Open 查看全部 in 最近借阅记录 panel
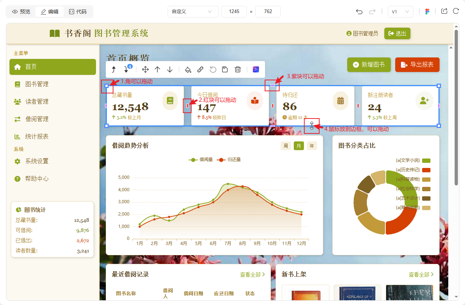Screen dimensions: 465x305 (x=252, y=274)
